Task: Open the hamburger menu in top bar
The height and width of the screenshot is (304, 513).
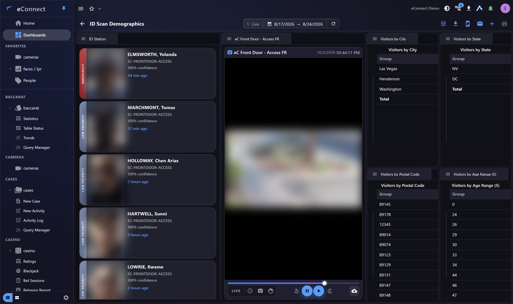Action: (x=81, y=9)
